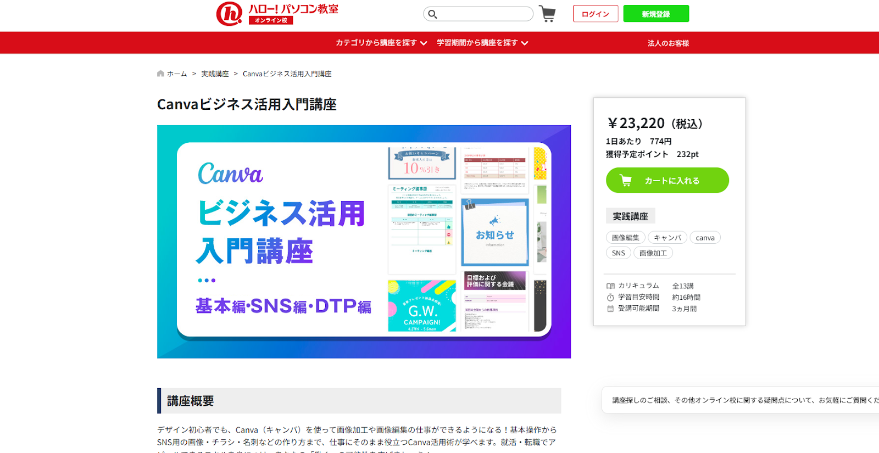
Task: Click the cart icon in カートに入れる button
Action: pyautogui.click(x=625, y=180)
